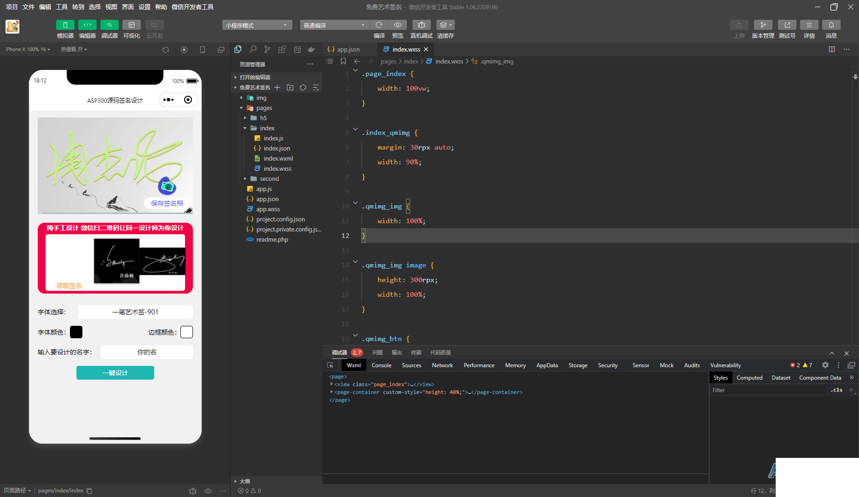Open the test account panel
Image resolution: width=859 pixels, height=497 pixels.
coord(787,25)
